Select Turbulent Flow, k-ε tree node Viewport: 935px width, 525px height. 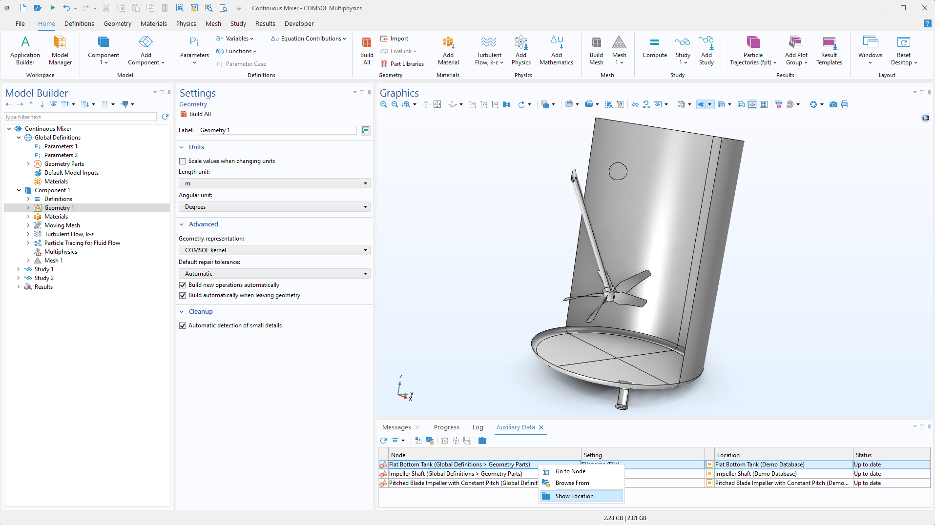pyautogui.click(x=69, y=234)
